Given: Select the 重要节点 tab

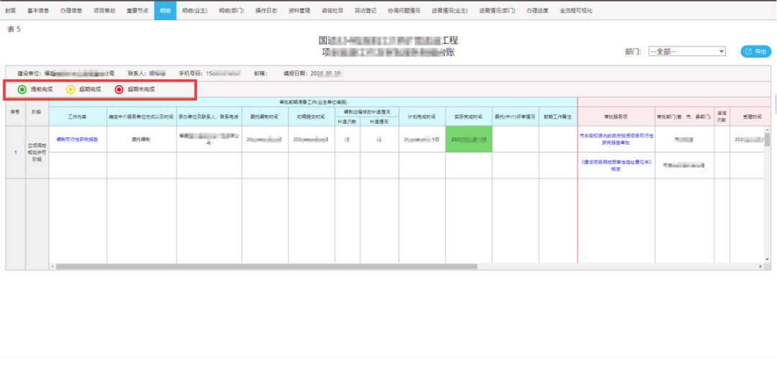Looking at the screenshot, I should pos(137,10).
